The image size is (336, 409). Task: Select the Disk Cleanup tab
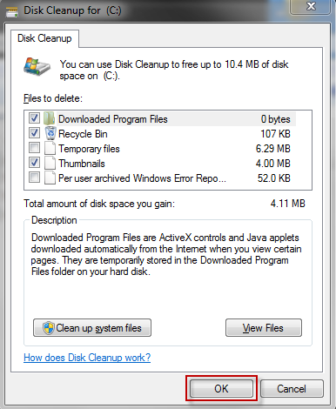[x=44, y=38]
